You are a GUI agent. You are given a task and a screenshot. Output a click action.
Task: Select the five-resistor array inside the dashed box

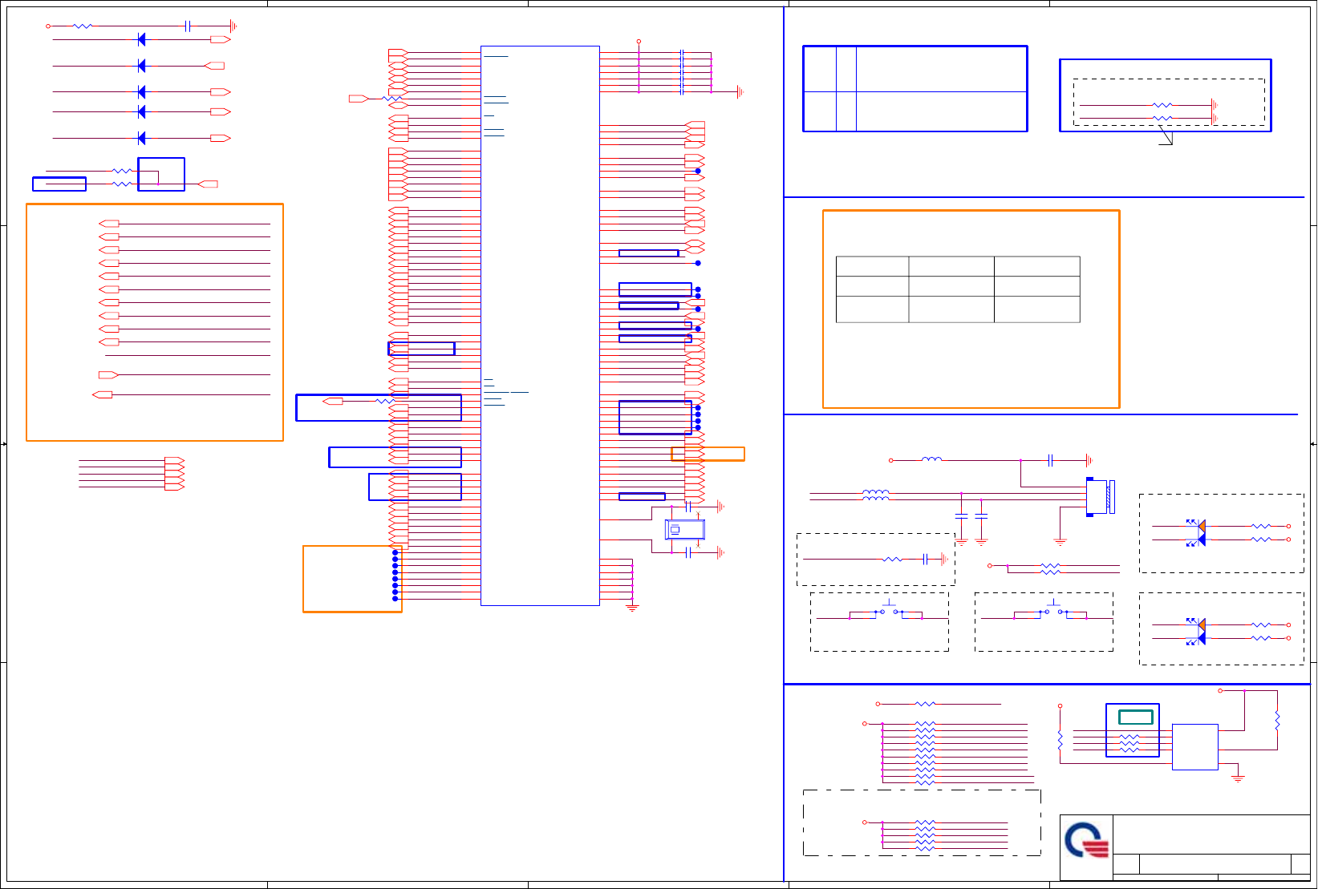click(x=925, y=835)
